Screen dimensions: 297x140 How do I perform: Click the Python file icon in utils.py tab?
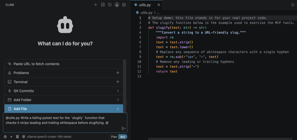(136, 5)
